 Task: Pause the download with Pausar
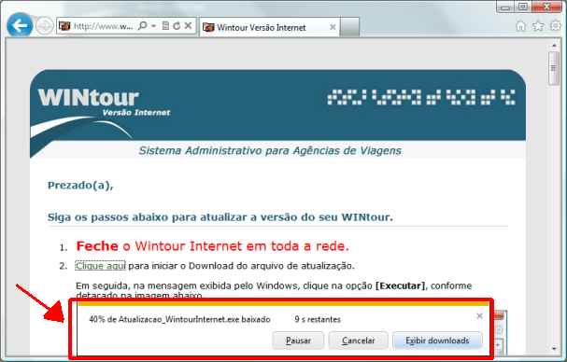pos(298,341)
